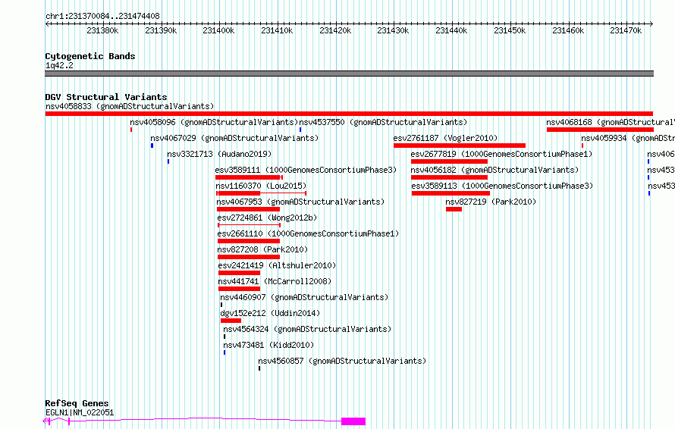The width and height of the screenshot is (675, 429).
Task: Select esv2761187 (Vogler2010) label
Action: (445, 138)
